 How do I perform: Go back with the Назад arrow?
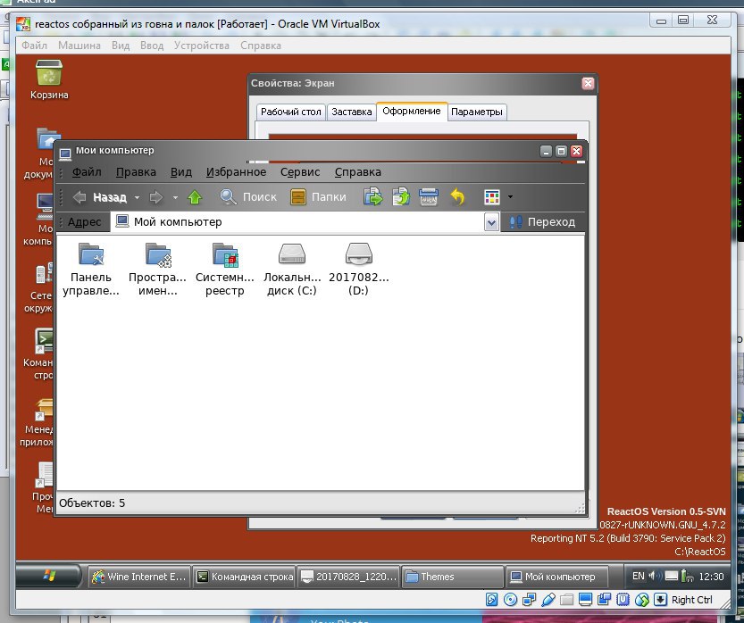click(100, 196)
